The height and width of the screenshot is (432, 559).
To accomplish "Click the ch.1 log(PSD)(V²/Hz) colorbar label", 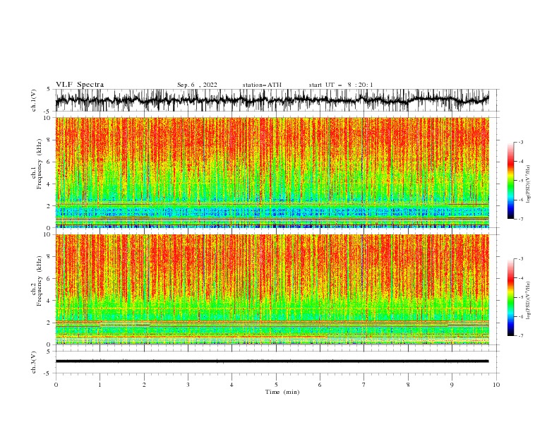I will [529, 184].
